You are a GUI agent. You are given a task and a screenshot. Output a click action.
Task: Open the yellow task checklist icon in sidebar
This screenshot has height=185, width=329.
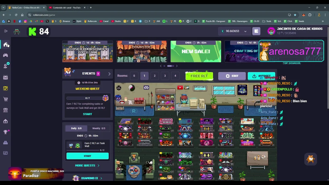click(5, 88)
